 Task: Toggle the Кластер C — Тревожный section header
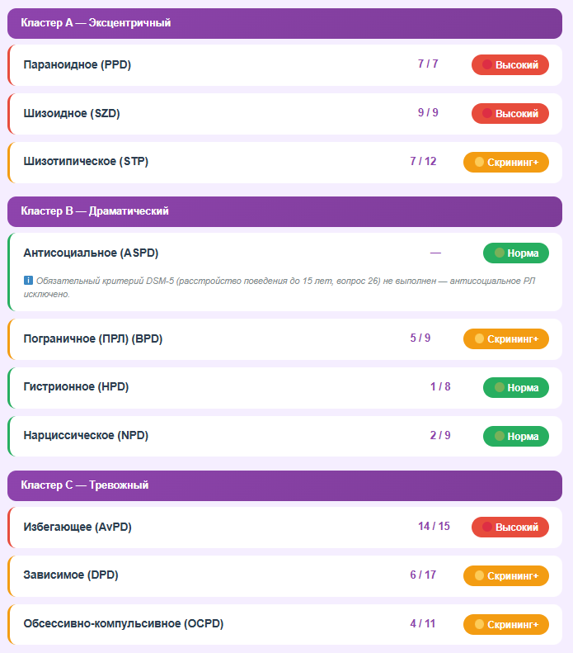coord(285,485)
